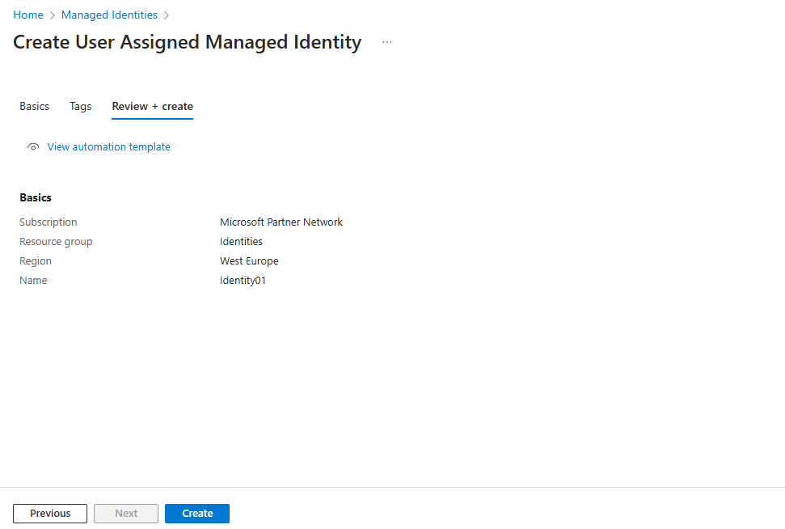
Task: Click the eye icon beside automation template
Action: click(x=33, y=146)
